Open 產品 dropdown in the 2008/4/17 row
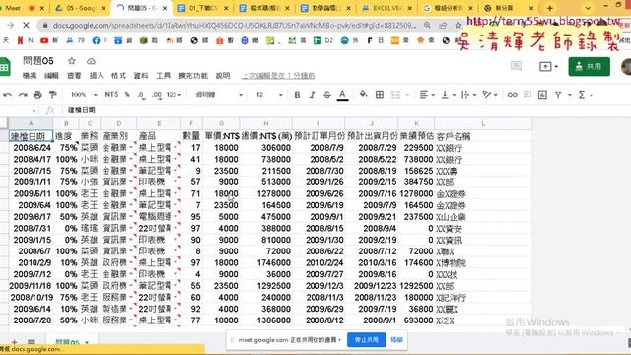The image size is (631, 355). coord(175,160)
